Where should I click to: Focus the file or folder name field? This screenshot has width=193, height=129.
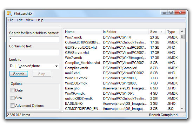34,40
